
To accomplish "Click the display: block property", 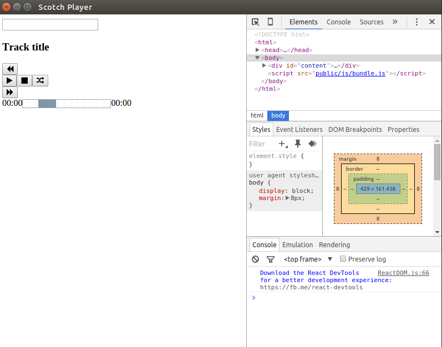I will coord(286,191).
